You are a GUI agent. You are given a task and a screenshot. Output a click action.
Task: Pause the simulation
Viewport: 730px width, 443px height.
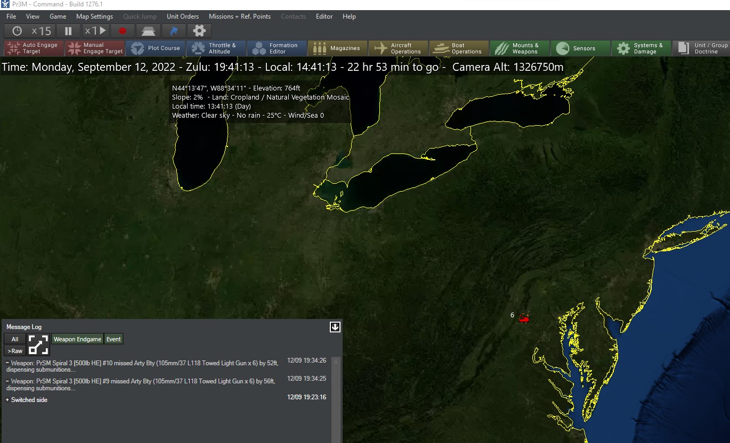coord(68,31)
